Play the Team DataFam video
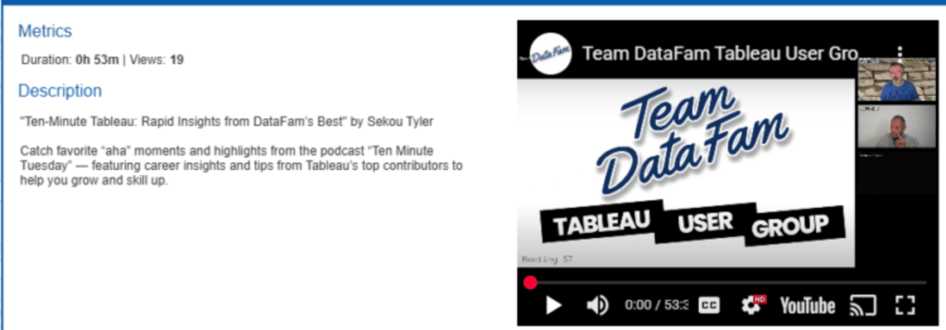946x330 pixels. [x=553, y=305]
